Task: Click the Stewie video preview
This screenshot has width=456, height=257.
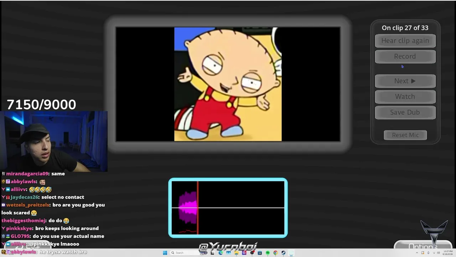Action: click(x=228, y=84)
